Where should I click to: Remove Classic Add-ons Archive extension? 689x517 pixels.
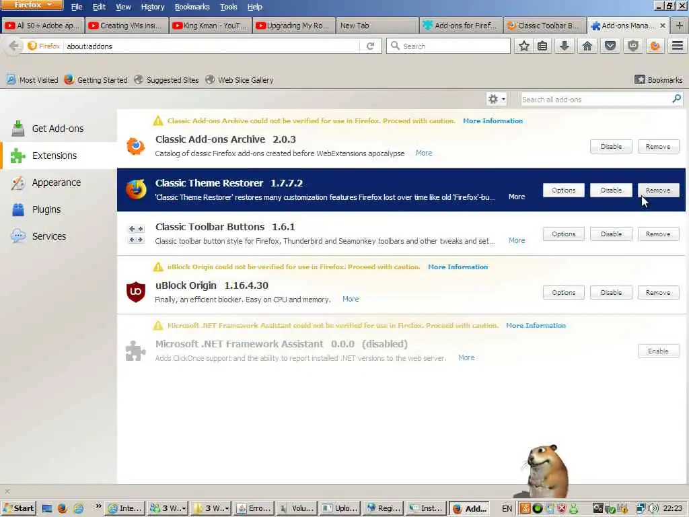click(x=658, y=146)
